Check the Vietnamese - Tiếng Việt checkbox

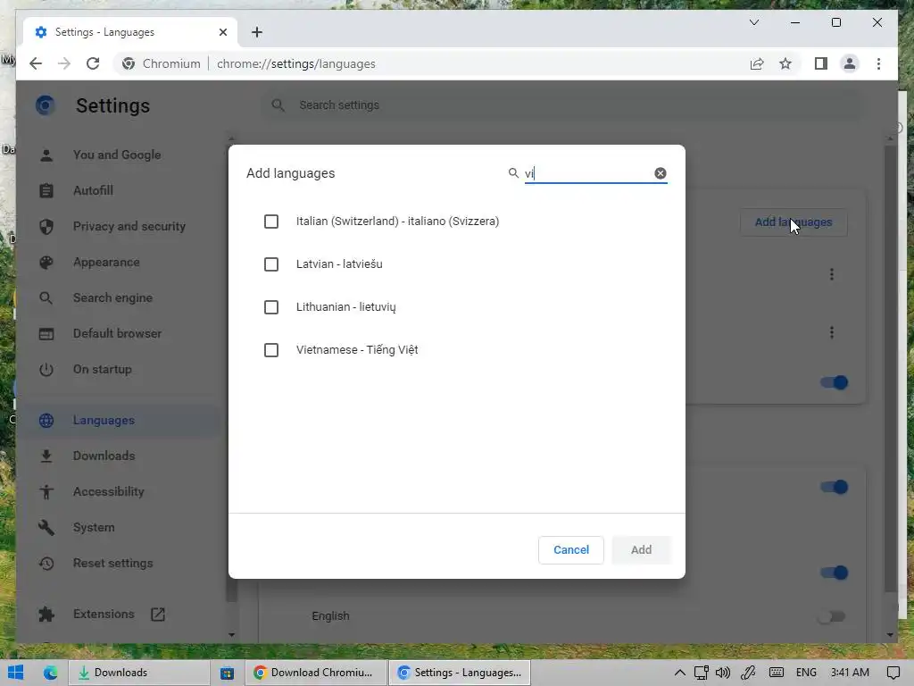pyautogui.click(x=271, y=350)
